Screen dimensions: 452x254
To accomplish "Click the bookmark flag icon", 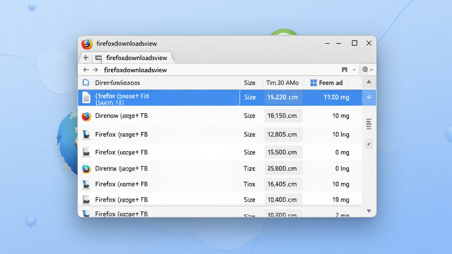I will (344, 70).
